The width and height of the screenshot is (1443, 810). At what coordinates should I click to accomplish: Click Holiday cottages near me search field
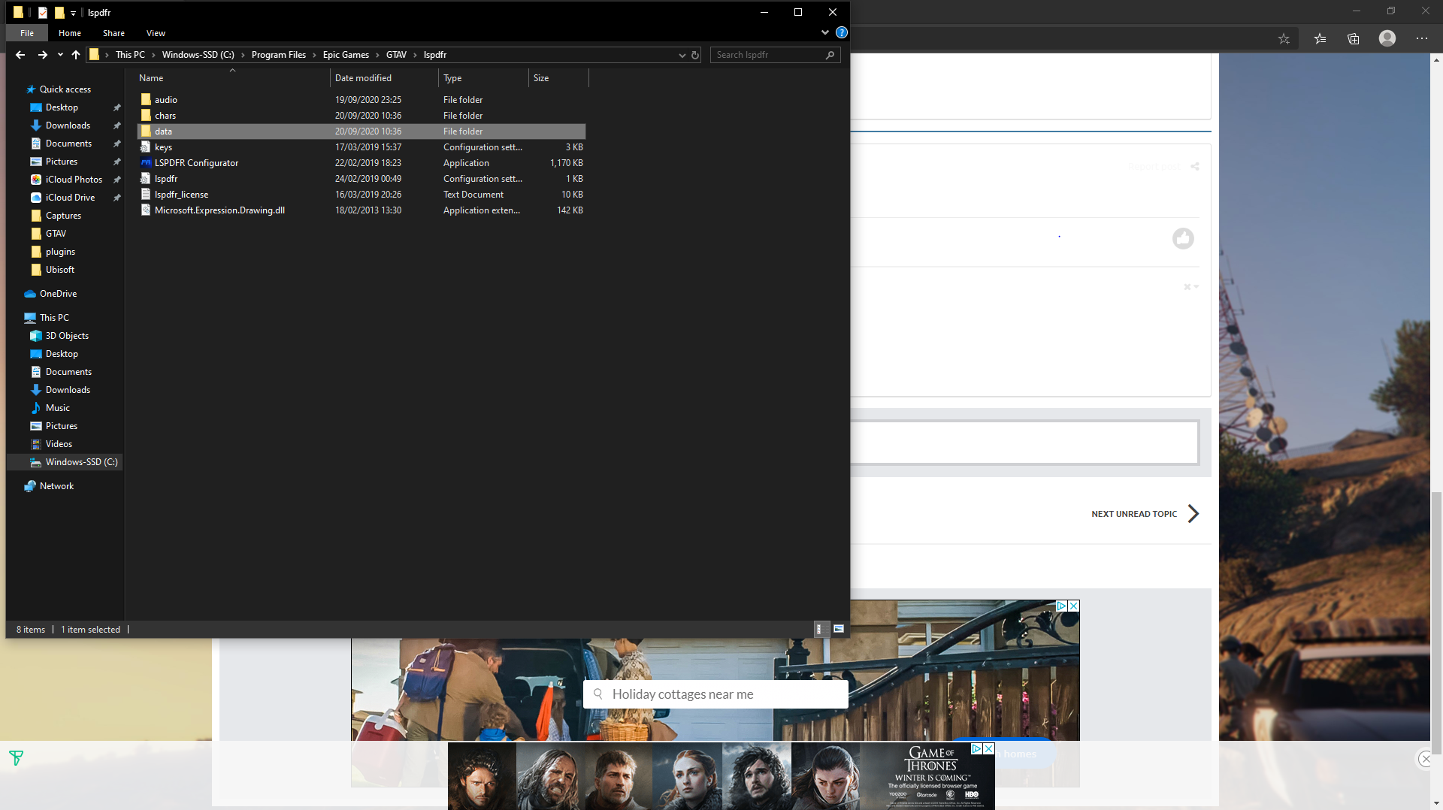[715, 694]
